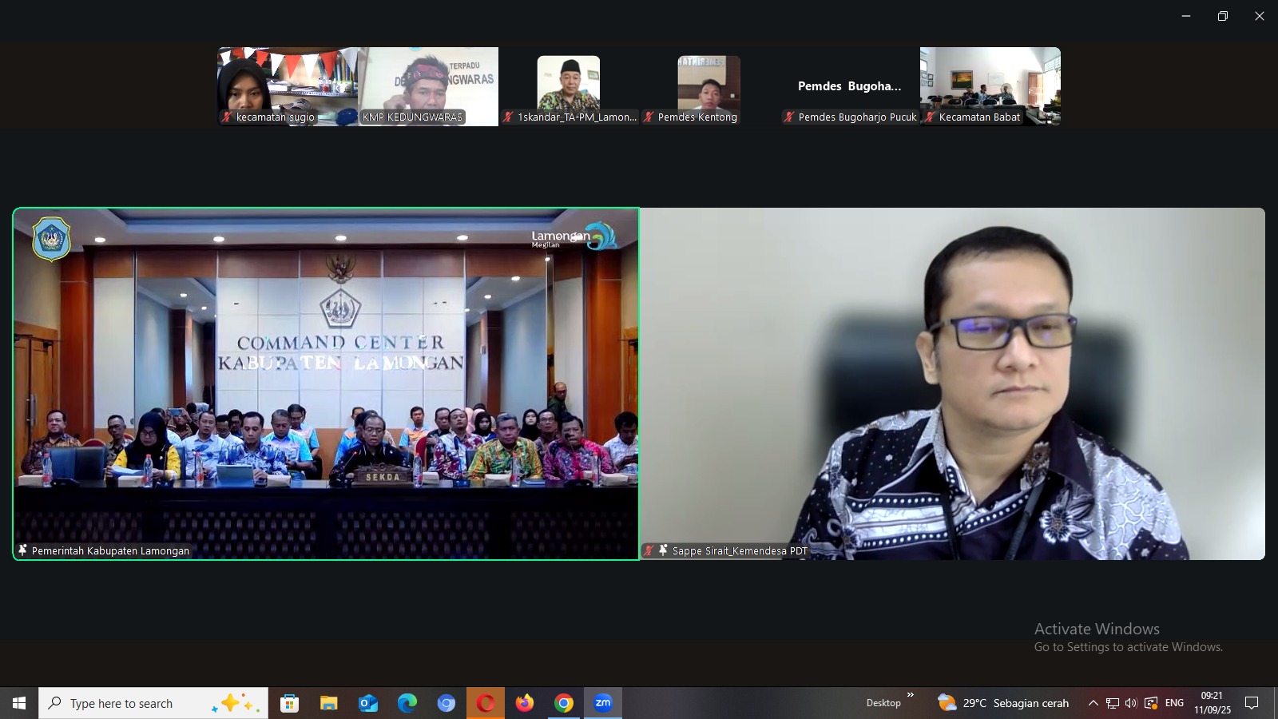
Task: Click the Windows Start button
Action: [x=19, y=703]
